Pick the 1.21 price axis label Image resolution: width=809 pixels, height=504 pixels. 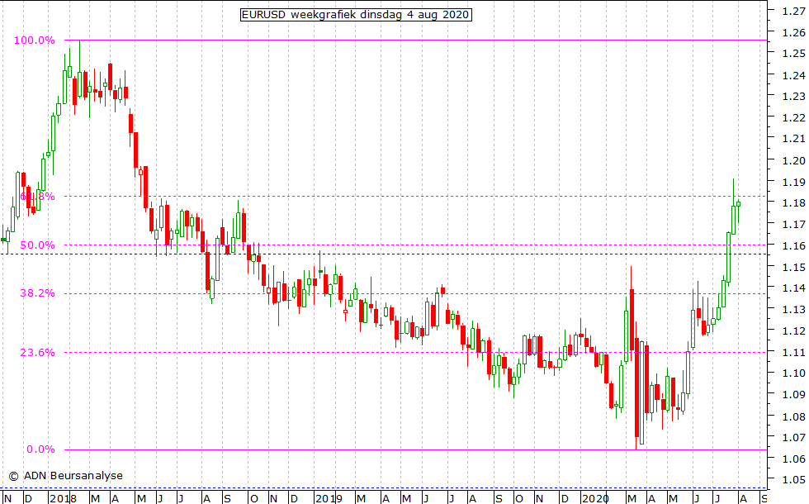[793, 139]
